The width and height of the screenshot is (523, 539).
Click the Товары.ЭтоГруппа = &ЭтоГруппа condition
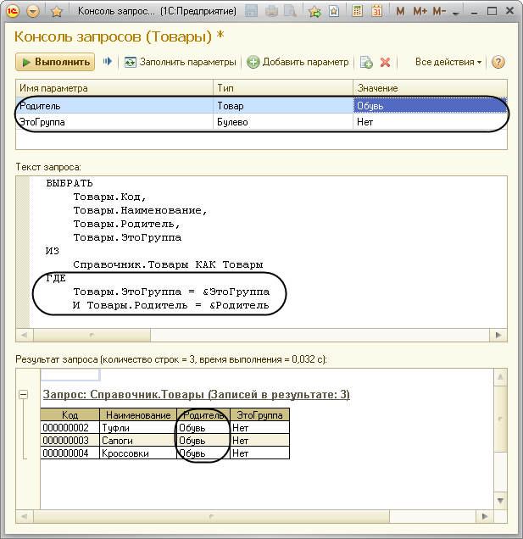point(171,292)
